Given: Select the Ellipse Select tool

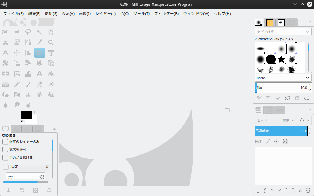Looking at the screenshot, I should (x=17, y=32).
